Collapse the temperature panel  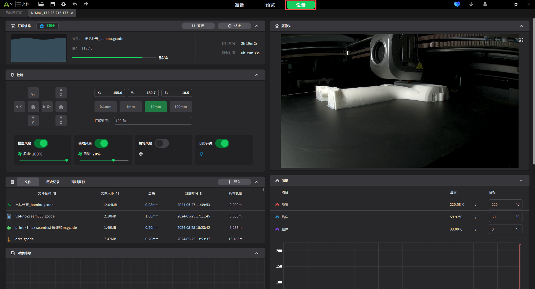coord(521,181)
